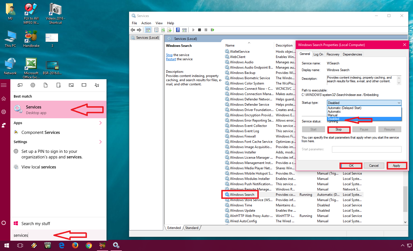Open Winamp from the taskbar

[34, 245]
